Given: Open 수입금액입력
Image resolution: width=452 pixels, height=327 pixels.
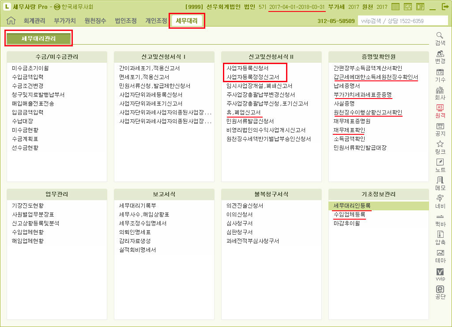Looking at the screenshot, I should [x=28, y=77].
